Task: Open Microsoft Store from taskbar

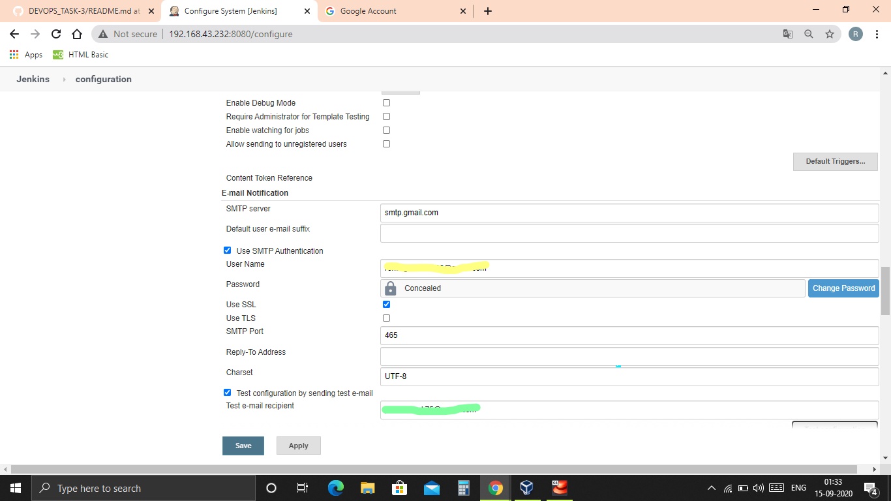Action: (399, 488)
